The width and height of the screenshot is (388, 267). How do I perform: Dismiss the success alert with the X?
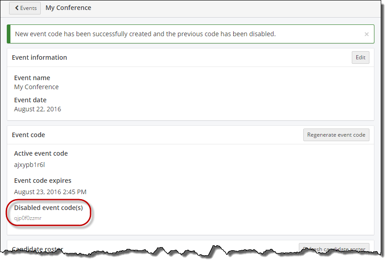(x=366, y=34)
